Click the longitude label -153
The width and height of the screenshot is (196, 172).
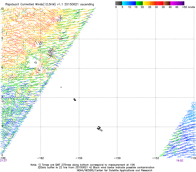pyautogui.click(x=156, y=158)
